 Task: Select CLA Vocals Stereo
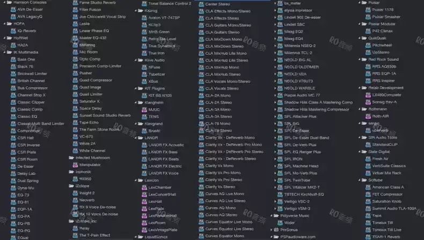(222, 88)
